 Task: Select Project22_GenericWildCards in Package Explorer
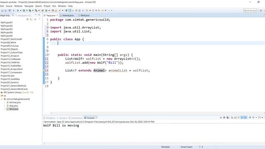pos(14,89)
